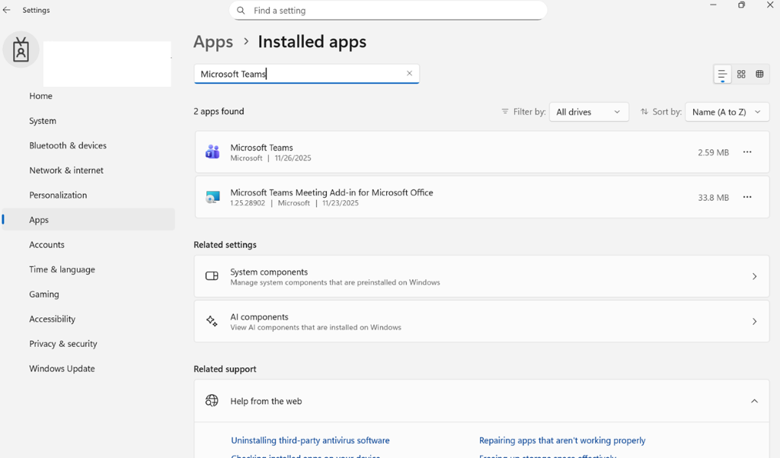Open the Filter by drives dropdown
This screenshot has height=458, width=780.
(x=589, y=112)
